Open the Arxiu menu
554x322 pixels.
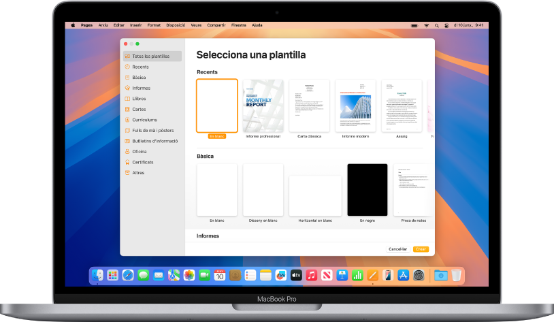(103, 25)
